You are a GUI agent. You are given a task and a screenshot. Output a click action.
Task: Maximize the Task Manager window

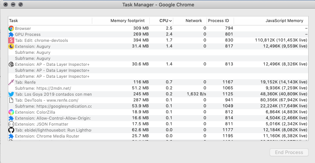tap(21, 4)
